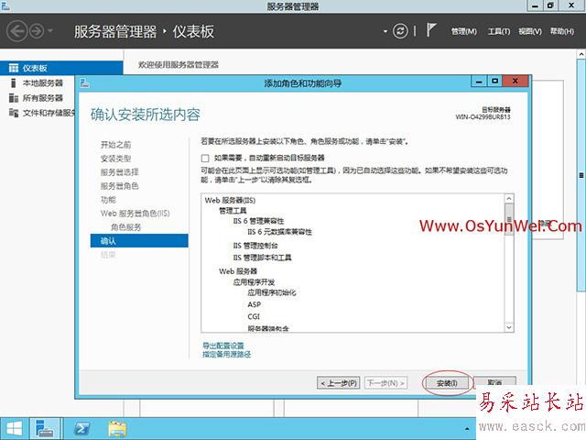Enable automatic restart of target server checkbox
Image resolution: width=586 pixels, height=440 pixels.
205,159
